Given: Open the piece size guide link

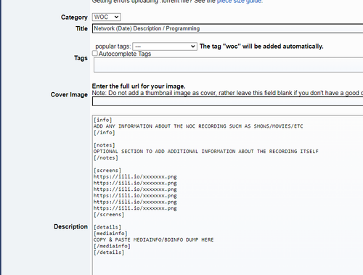Looking at the screenshot, I should point(240,1).
